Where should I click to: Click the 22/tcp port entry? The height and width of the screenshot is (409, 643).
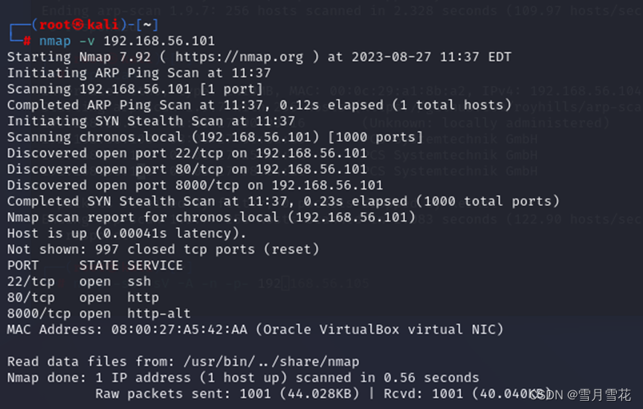coord(30,282)
